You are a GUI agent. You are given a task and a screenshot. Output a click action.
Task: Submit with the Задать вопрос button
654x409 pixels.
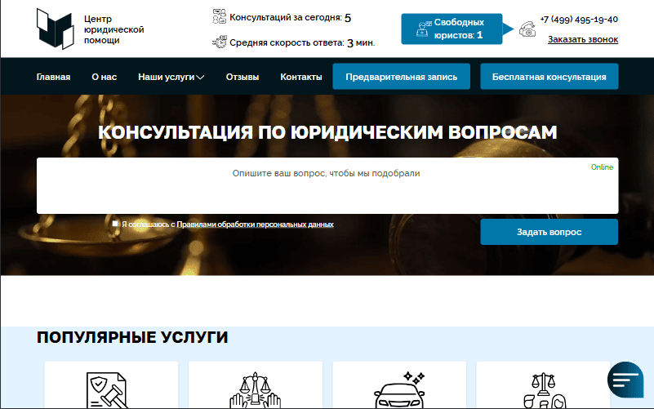549,232
